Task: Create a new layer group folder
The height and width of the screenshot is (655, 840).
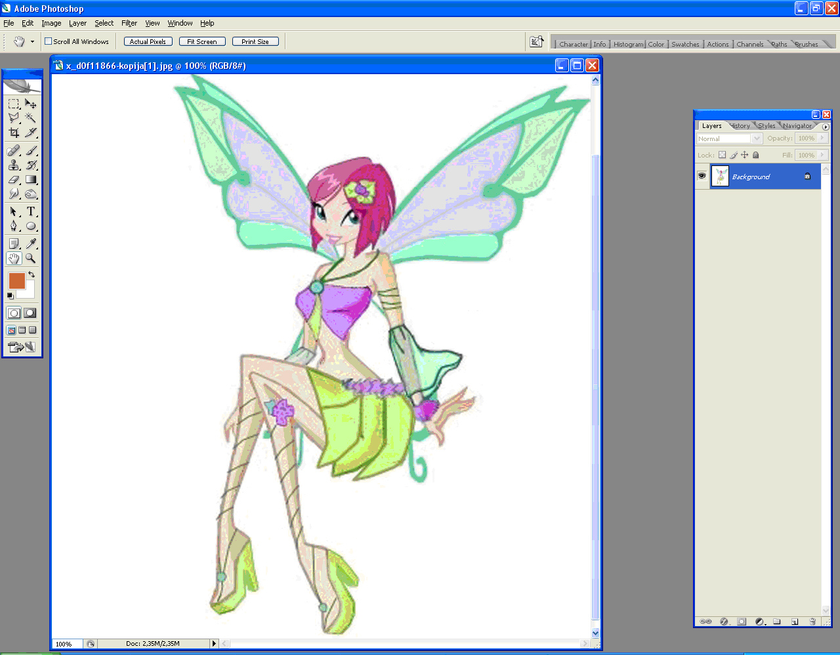Action: pyautogui.click(x=777, y=621)
